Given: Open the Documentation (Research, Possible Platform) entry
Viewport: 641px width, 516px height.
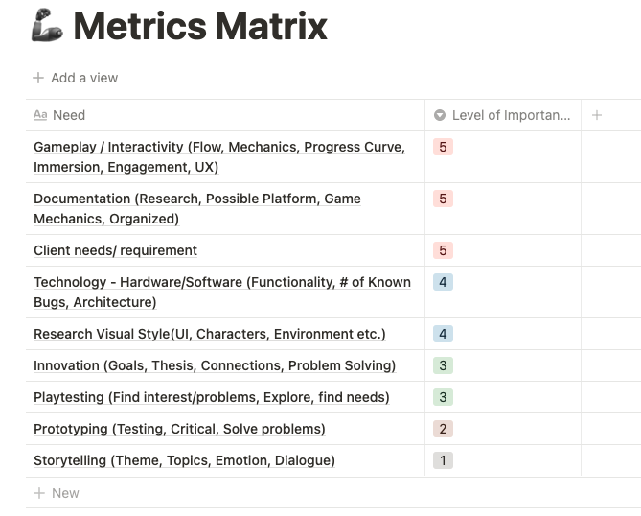Looking at the screenshot, I should point(197,209).
